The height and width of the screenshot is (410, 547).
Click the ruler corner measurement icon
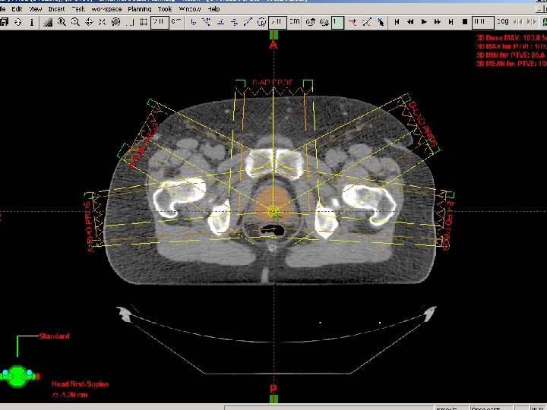(x=130, y=22)
